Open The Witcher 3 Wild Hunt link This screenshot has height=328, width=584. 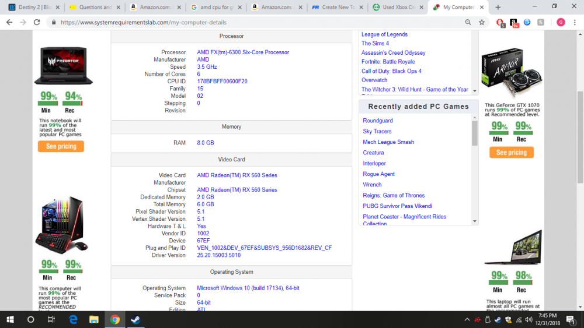415,90
